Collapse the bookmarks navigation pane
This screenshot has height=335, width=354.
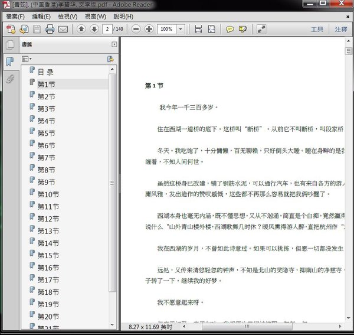click(x=114, y=44)
